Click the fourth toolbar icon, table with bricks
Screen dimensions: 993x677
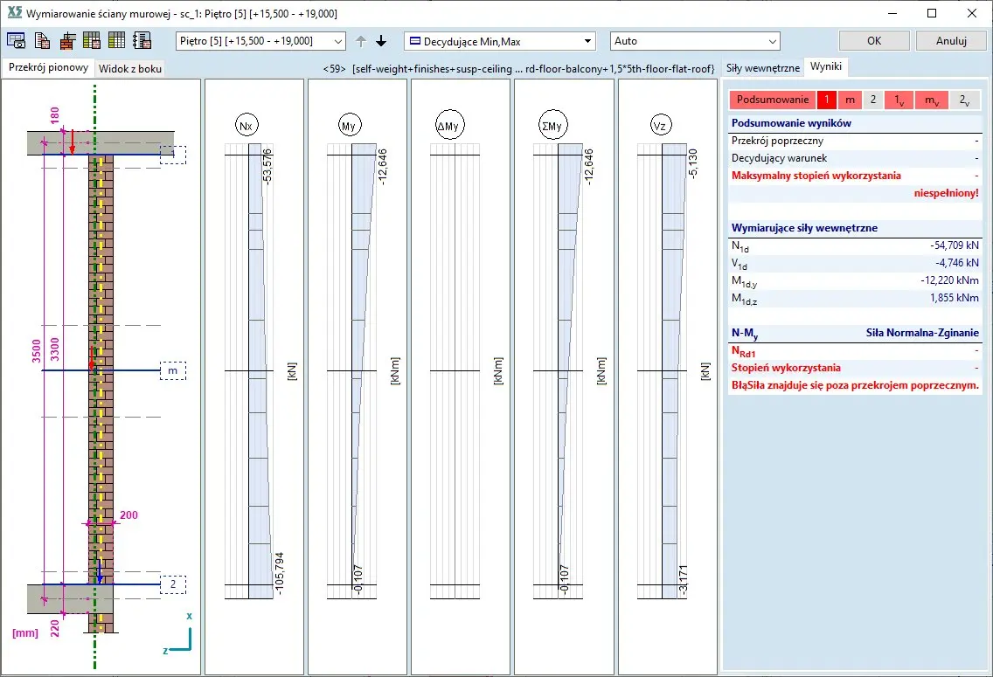point(91,41)
